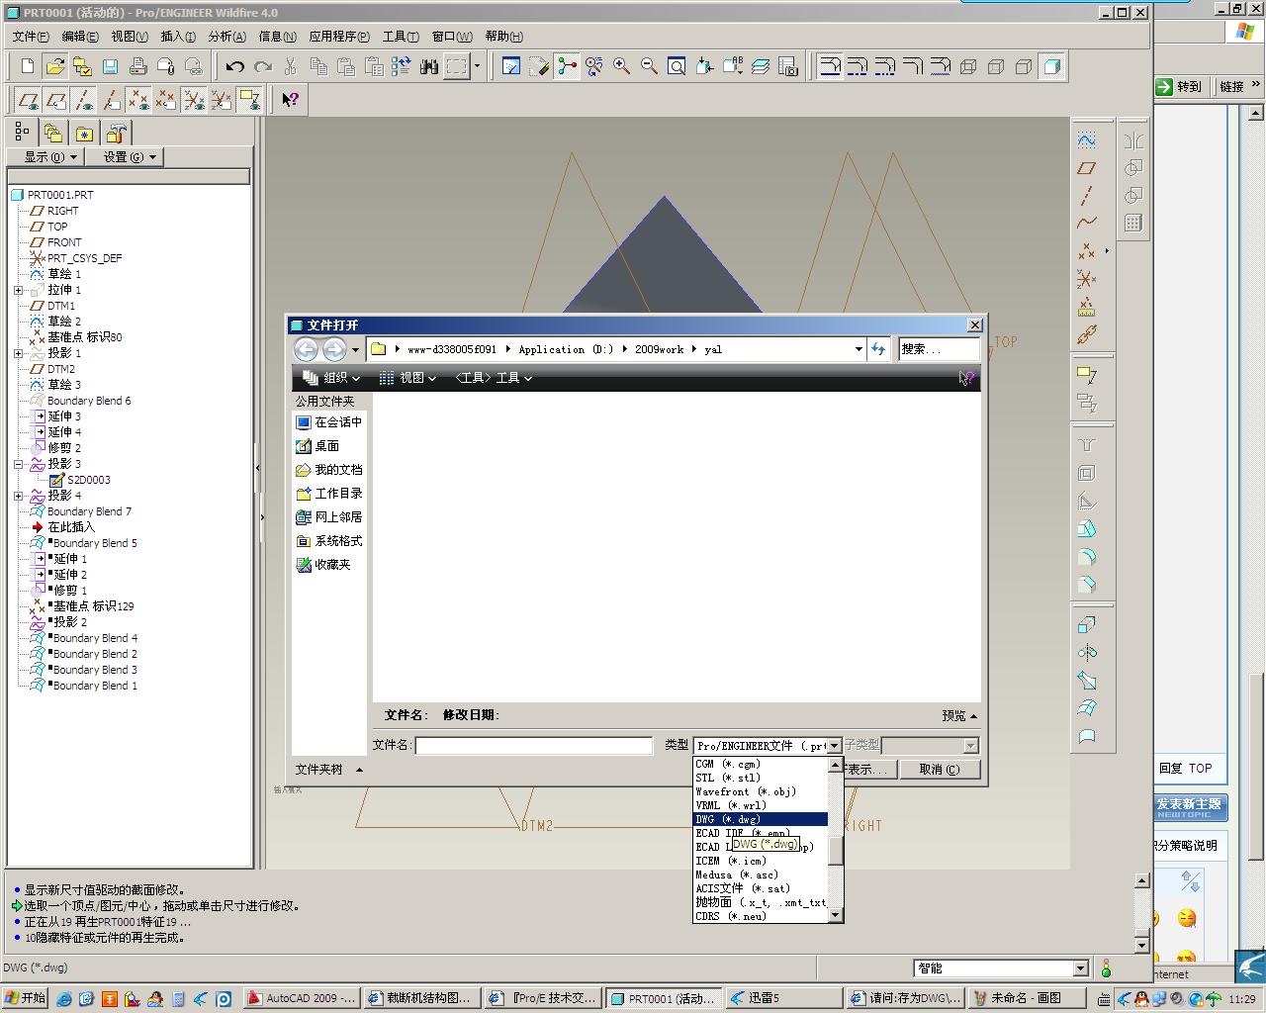1266x1013 pixels.
Task: Undo the last action
Action: (234, 66)
